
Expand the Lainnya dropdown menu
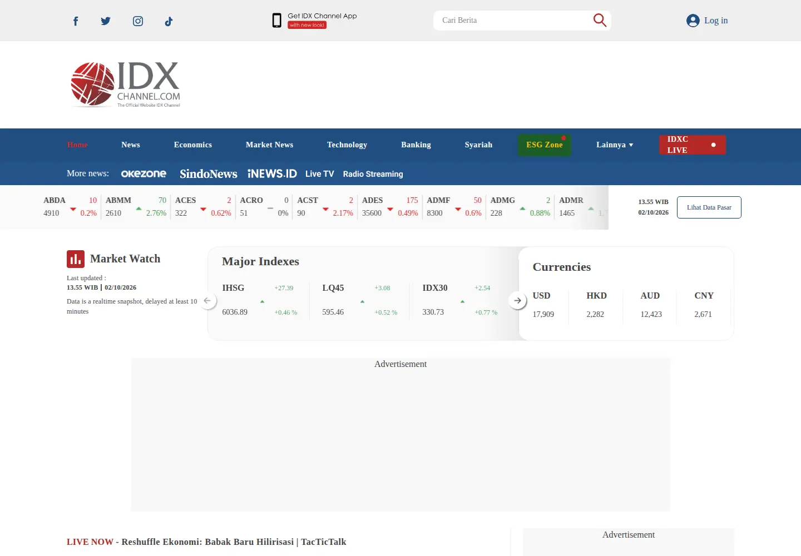(x=615, y=145)
